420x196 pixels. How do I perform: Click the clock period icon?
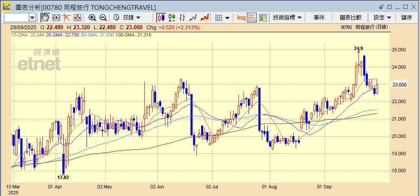tap(117, 18)
